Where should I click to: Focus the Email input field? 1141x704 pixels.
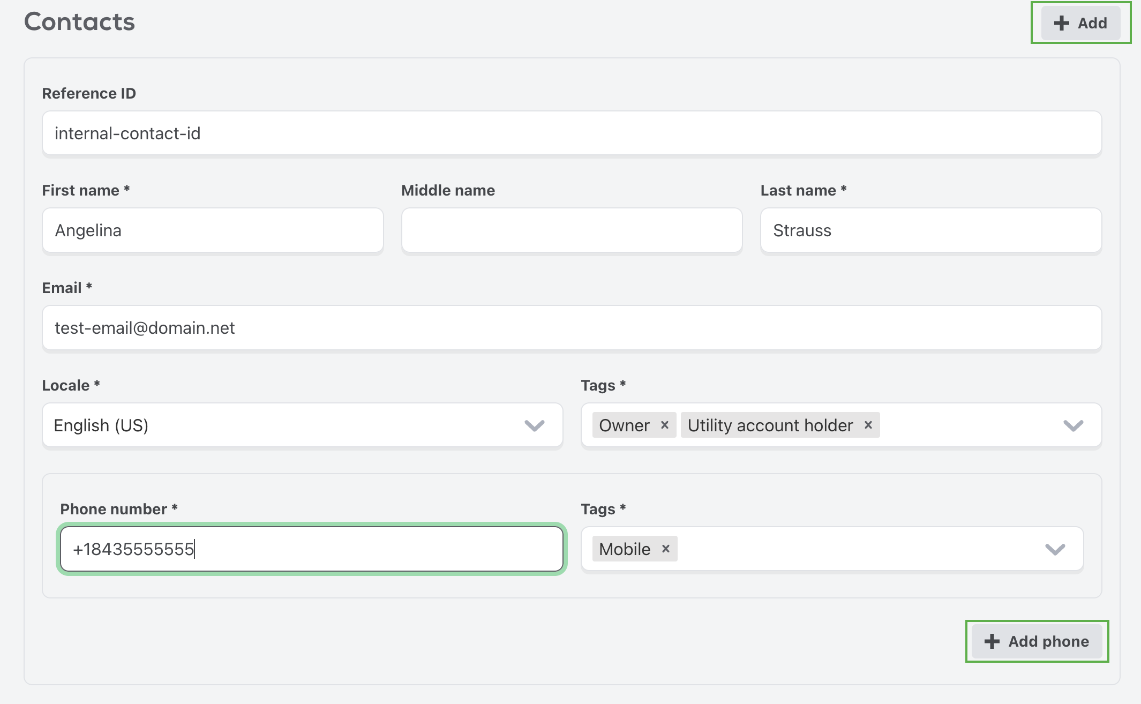click(572, 328)
